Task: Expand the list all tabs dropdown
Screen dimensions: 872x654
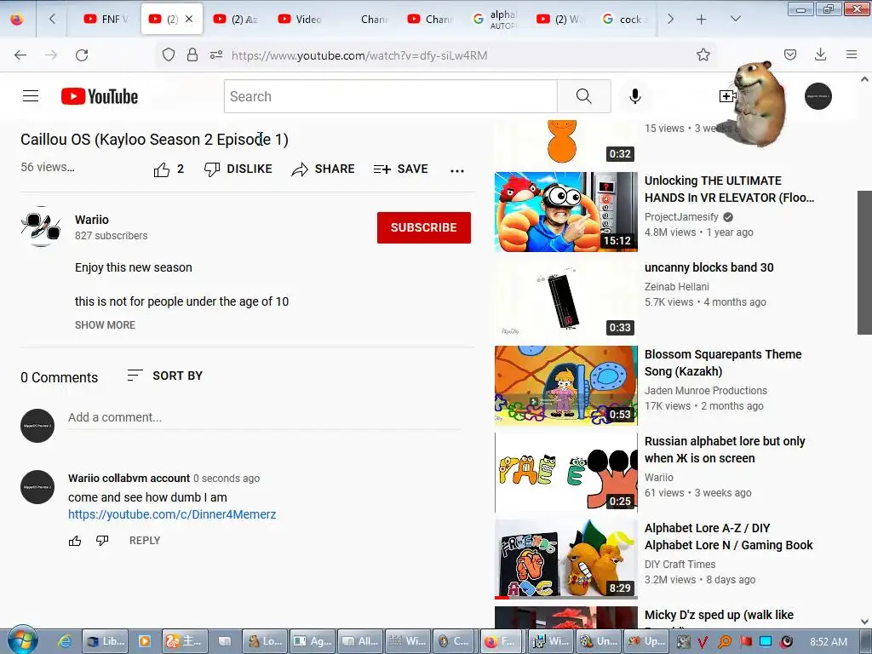Action: coord(735,19)
